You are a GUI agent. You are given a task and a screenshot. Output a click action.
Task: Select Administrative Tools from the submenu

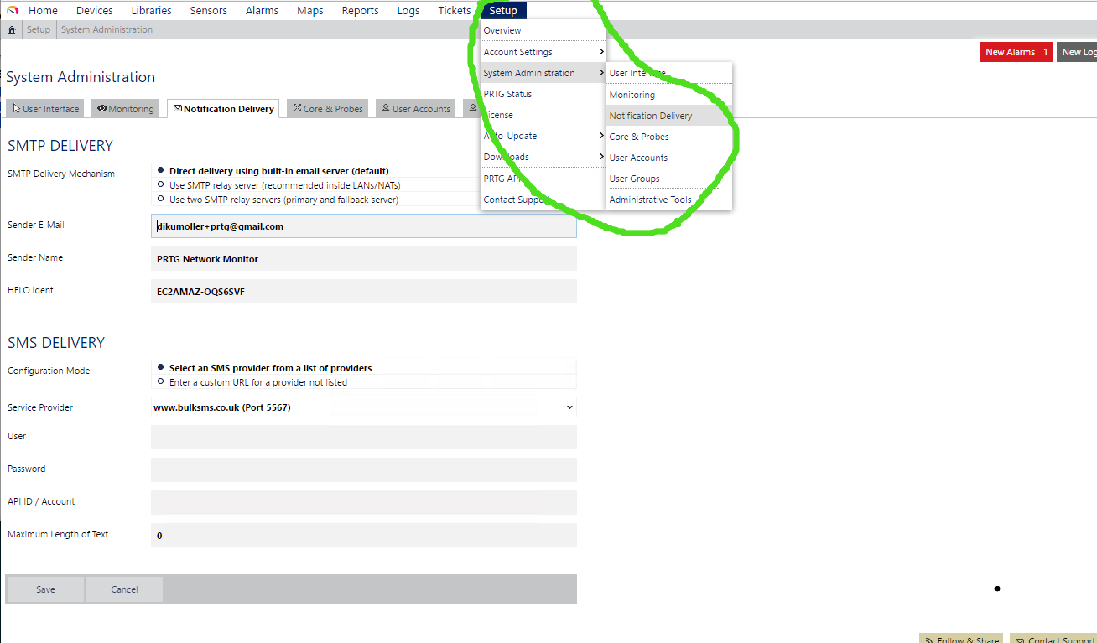(x=650, y=199)
